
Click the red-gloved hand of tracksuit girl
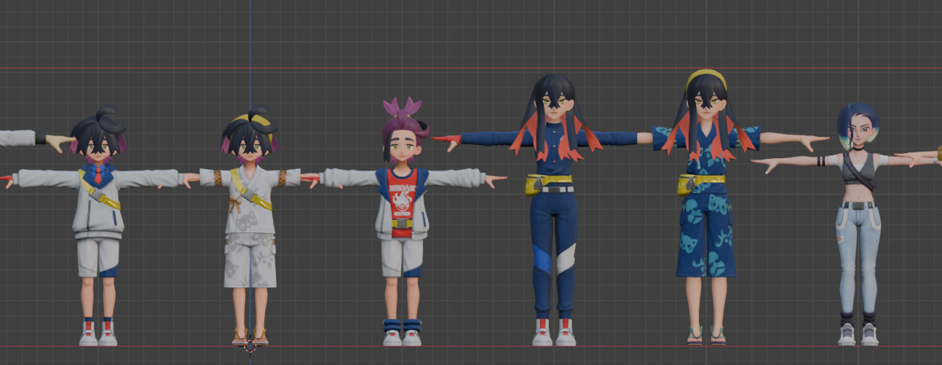coord(446,138)
